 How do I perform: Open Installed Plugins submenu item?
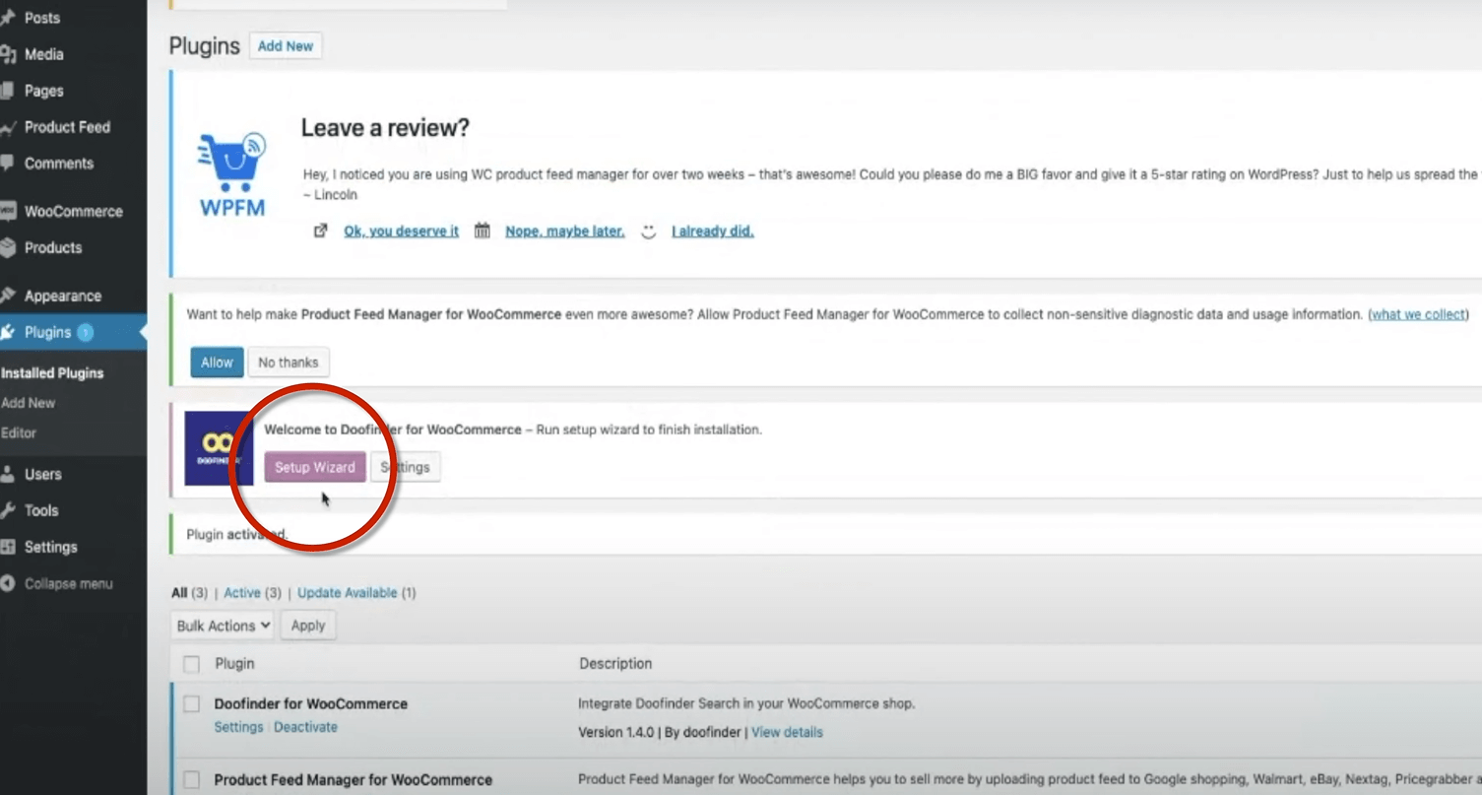point(52,373)
